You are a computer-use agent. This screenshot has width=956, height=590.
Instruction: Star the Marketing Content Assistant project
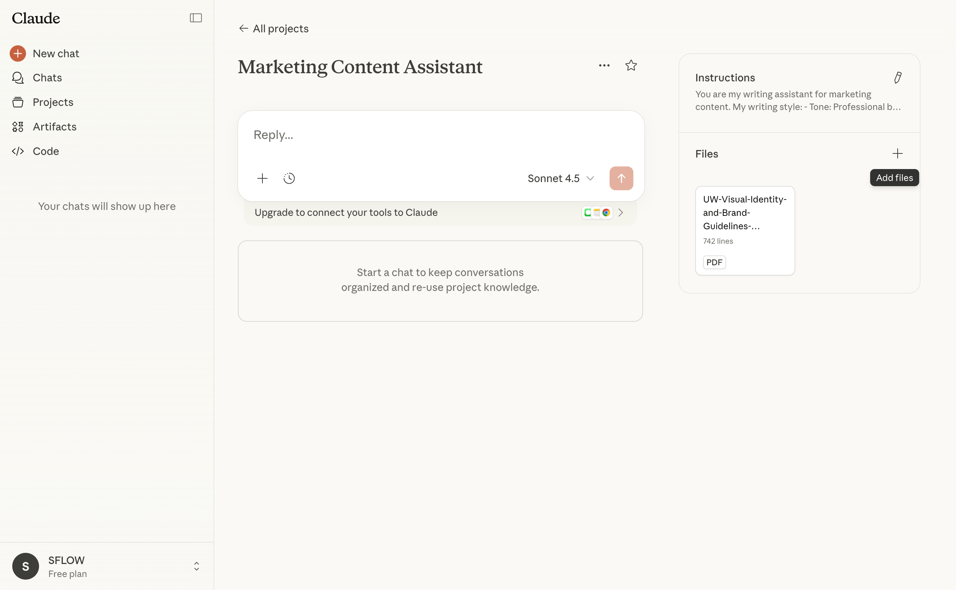tap(631, 65)
